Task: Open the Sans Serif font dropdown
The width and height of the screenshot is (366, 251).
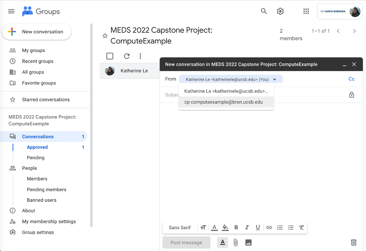Action: [x=180, y=228]
